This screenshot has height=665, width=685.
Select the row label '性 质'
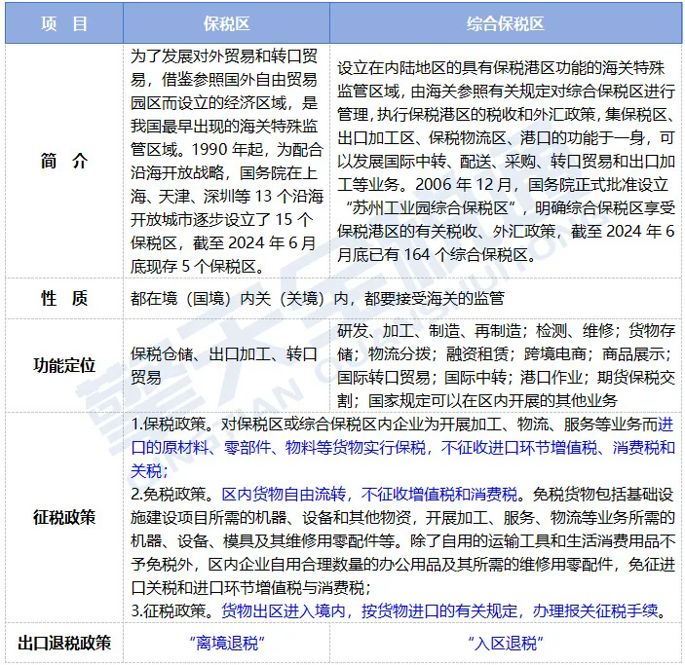tap(64, 298)
